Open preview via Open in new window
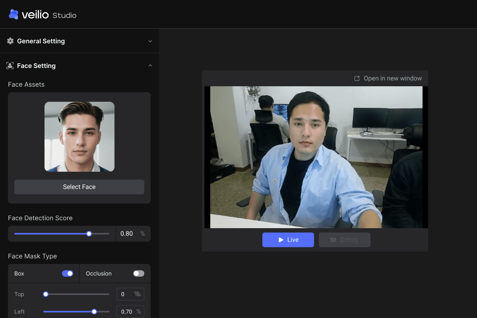The image size is (477, 318). pyautogui.click(x=388, y=78)
